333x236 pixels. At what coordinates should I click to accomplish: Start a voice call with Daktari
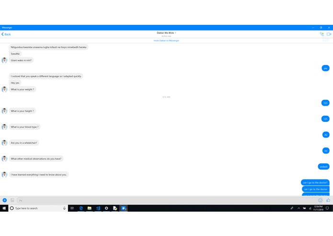(x=322, y=34)
